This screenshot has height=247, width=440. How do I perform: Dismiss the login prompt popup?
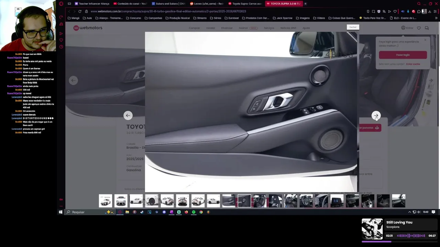[x=425, y=40]
